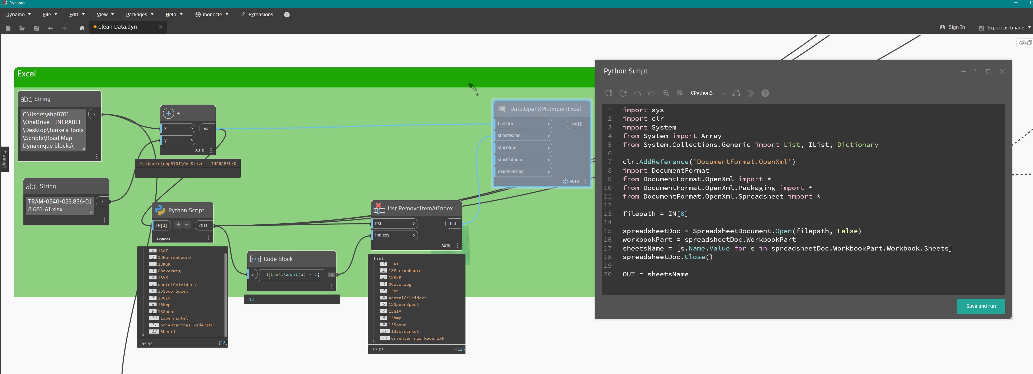Click the Python editor Run (circular arrow) icon

(x=623, y=94)
